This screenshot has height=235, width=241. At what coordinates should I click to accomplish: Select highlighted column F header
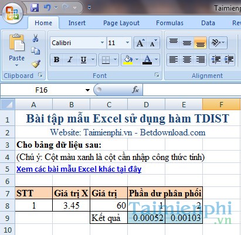(x=221, y=105)
